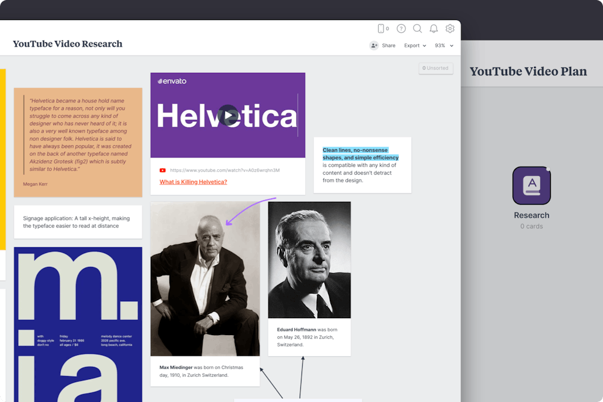Select the YouTube Video Research board title

[x=68, y=44]
